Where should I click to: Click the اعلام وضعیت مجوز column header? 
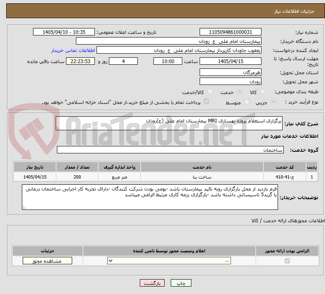(x=169, y=251)
